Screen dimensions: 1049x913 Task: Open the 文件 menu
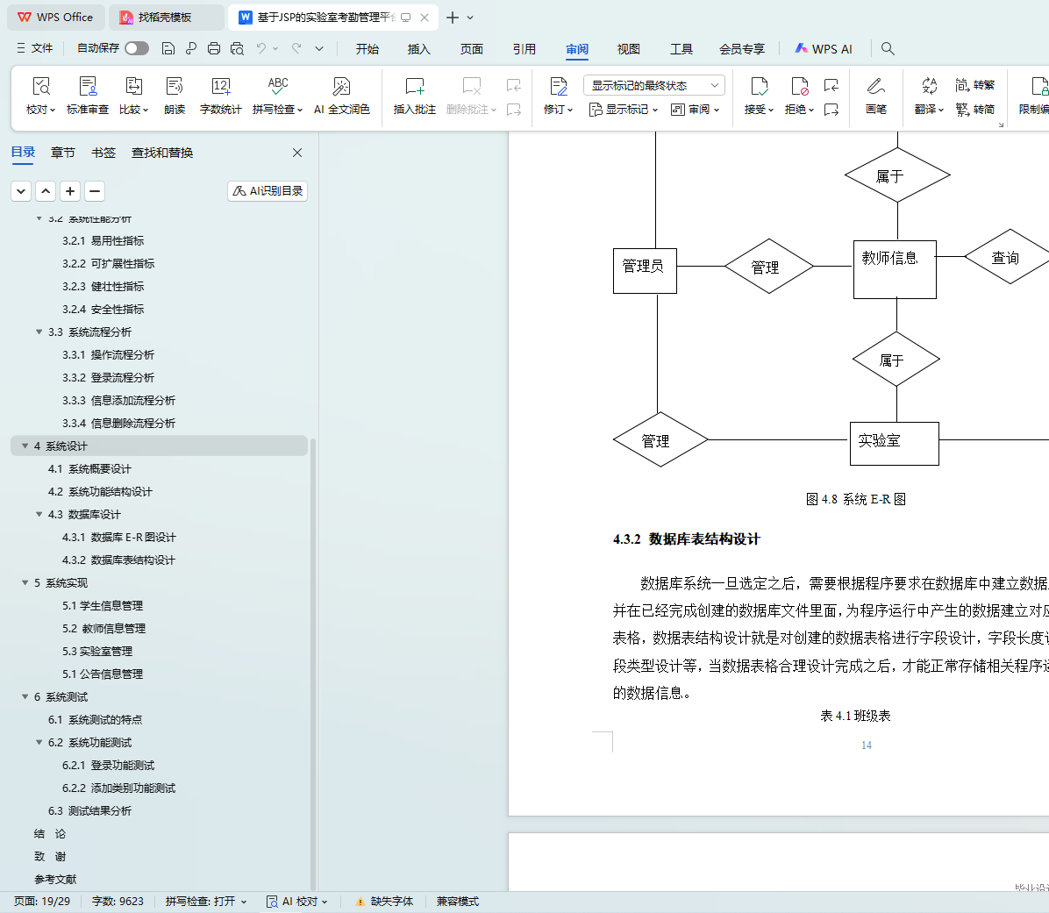[35, 48]
